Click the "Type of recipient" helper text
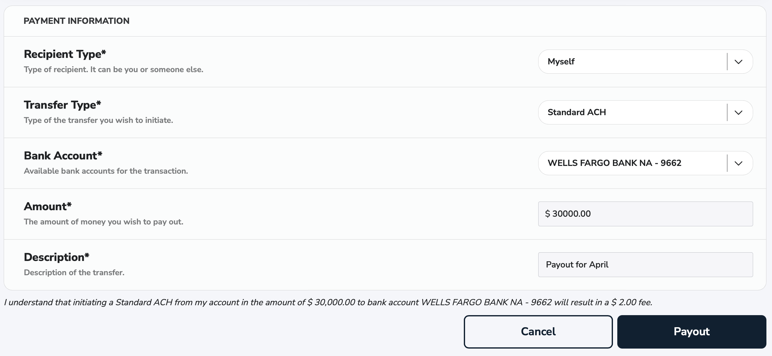The width and height of the screenshot is (772, 356). (x=113, y=70)
